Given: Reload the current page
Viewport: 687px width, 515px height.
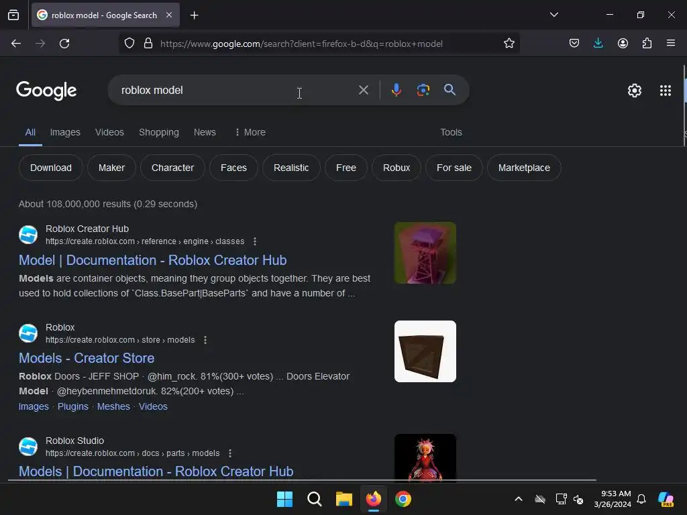Looking at the screenshot, I should [64, 44].
